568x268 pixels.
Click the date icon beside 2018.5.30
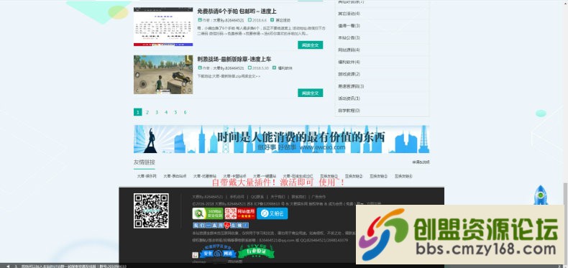tap(249, 68)
